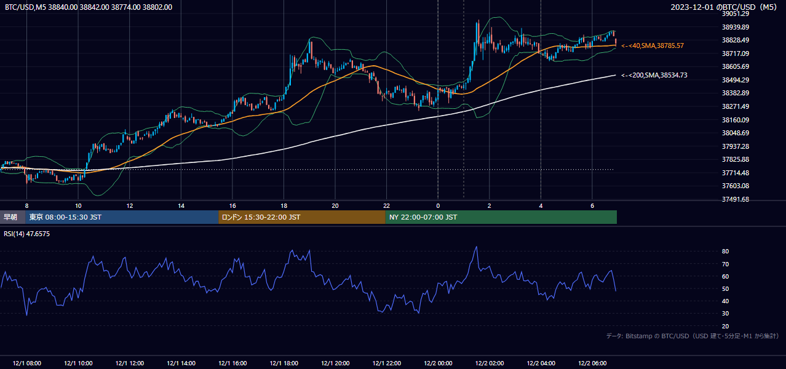
Task: Click the BTC/USD,M5 OHLC header text
Action: pos(89,7)
